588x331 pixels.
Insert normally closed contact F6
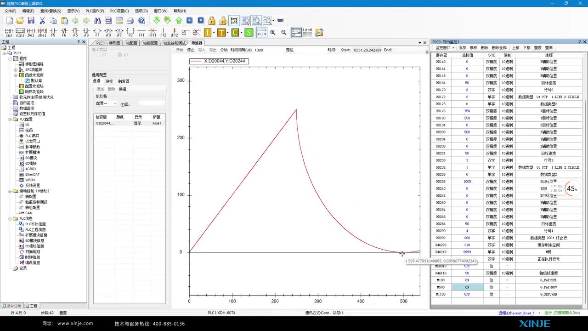click(64, 32)
